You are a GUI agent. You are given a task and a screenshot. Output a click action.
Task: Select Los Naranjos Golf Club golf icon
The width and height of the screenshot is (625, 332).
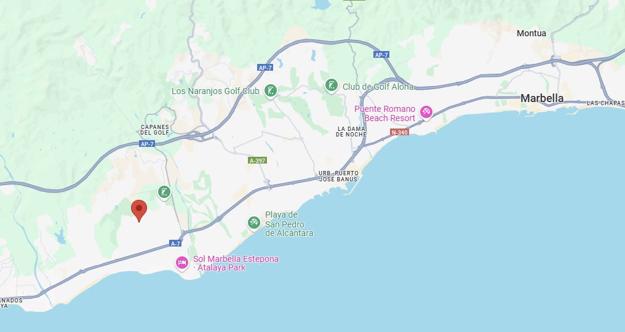(271, 91)
